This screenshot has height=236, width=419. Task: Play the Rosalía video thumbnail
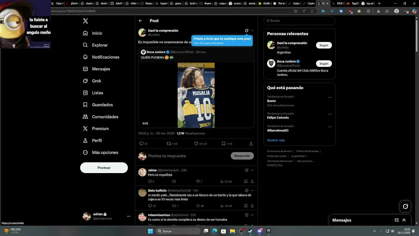point(196,95)
